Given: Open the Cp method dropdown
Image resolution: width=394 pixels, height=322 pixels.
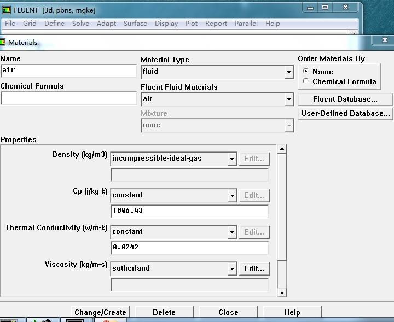Looking at the screenshot, I should pos(232,196).
